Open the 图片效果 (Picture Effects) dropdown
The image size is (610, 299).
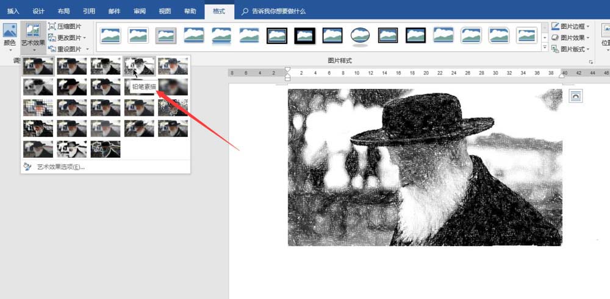[x=572, y=38]
